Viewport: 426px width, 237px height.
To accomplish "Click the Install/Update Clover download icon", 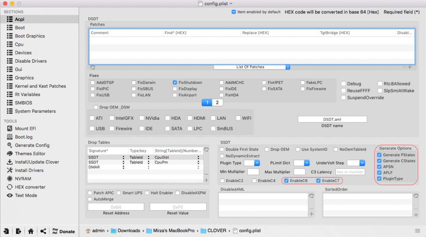I will (x=10, y=162).
